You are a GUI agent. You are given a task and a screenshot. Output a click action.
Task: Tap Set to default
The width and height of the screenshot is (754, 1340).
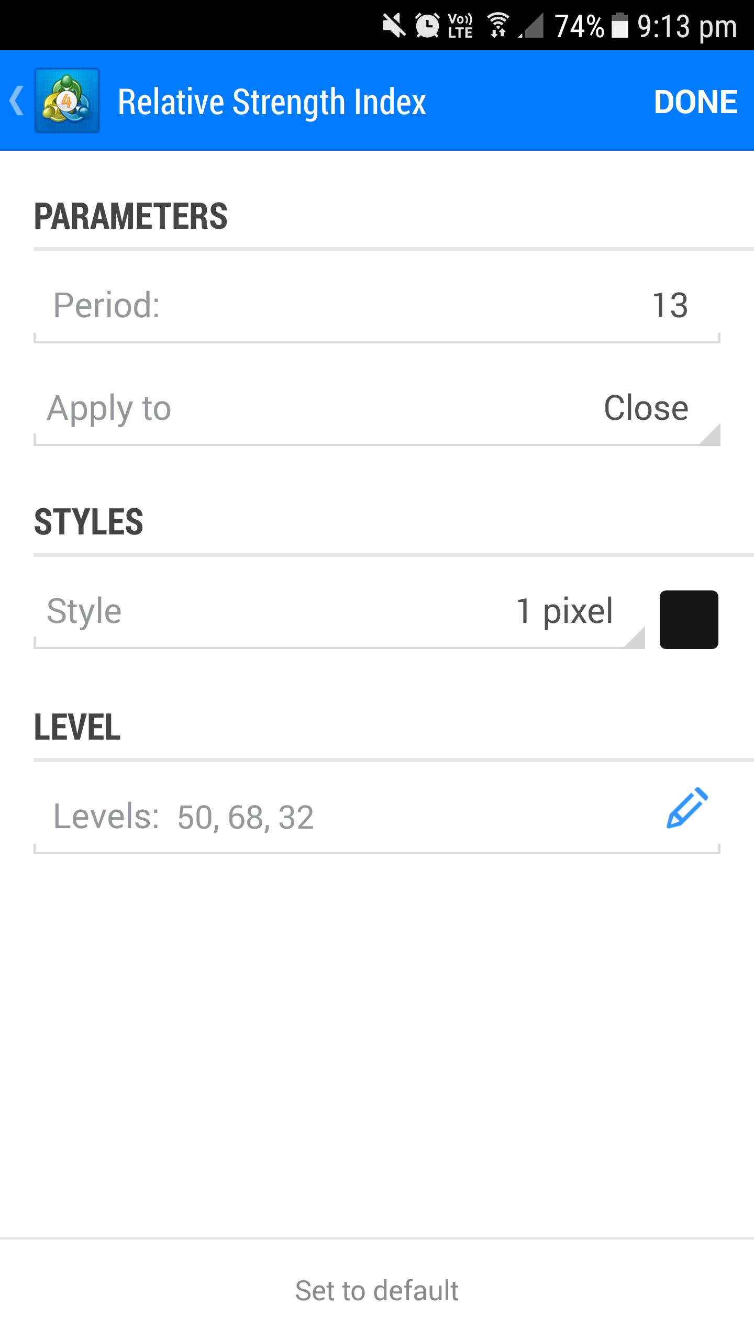[x=377, y=1290]
